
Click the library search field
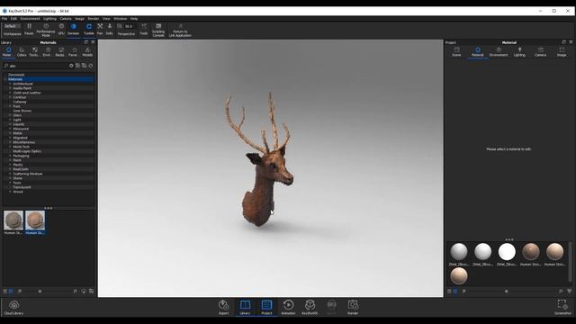[37, 66]
